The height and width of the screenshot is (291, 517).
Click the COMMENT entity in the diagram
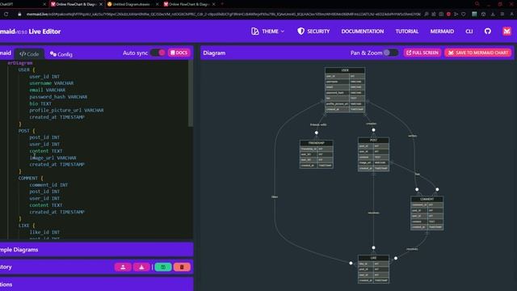427,213
